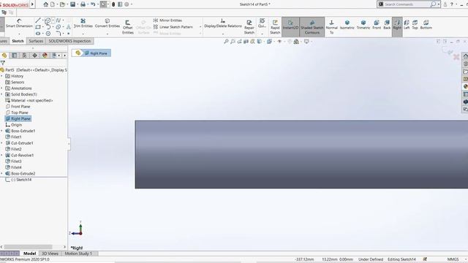468x263 pixels.
Task: Open the SOLIDWORKS Inspection tab
Action: [69, 41]
